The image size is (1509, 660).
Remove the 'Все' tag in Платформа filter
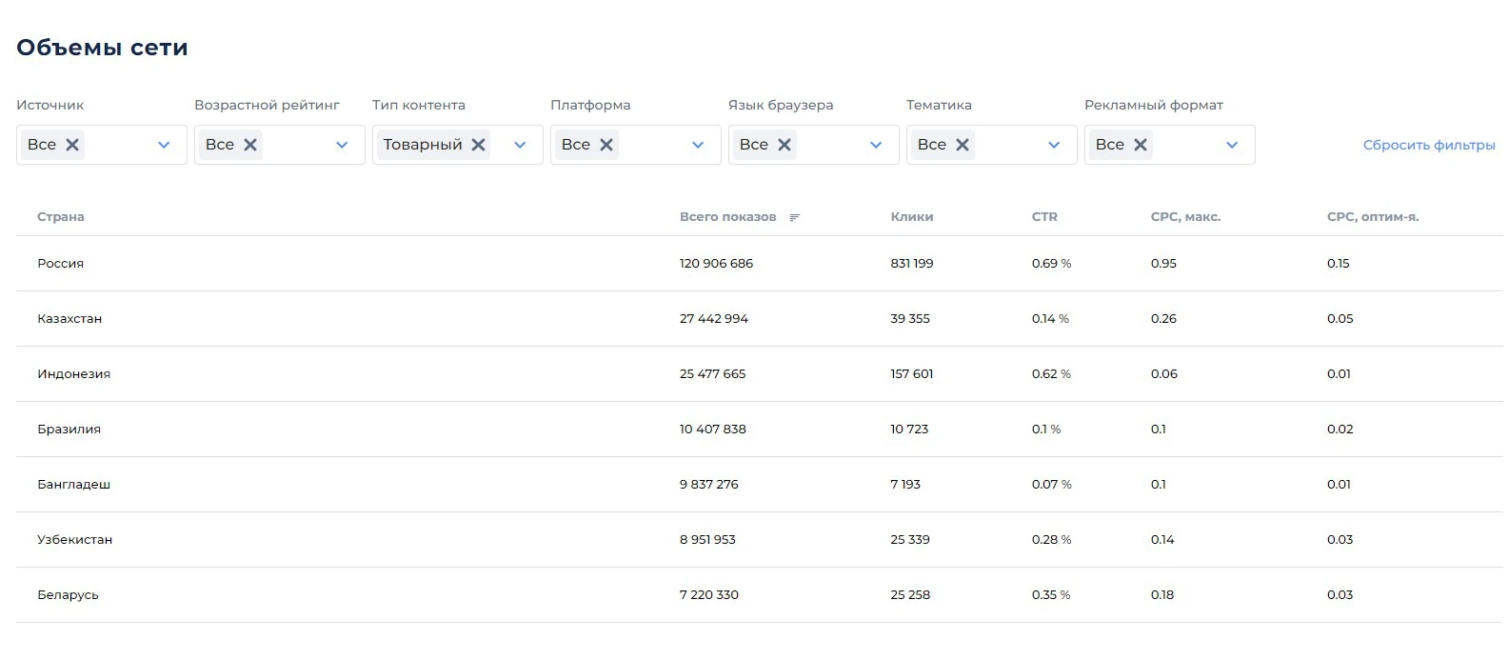point(606,145)
